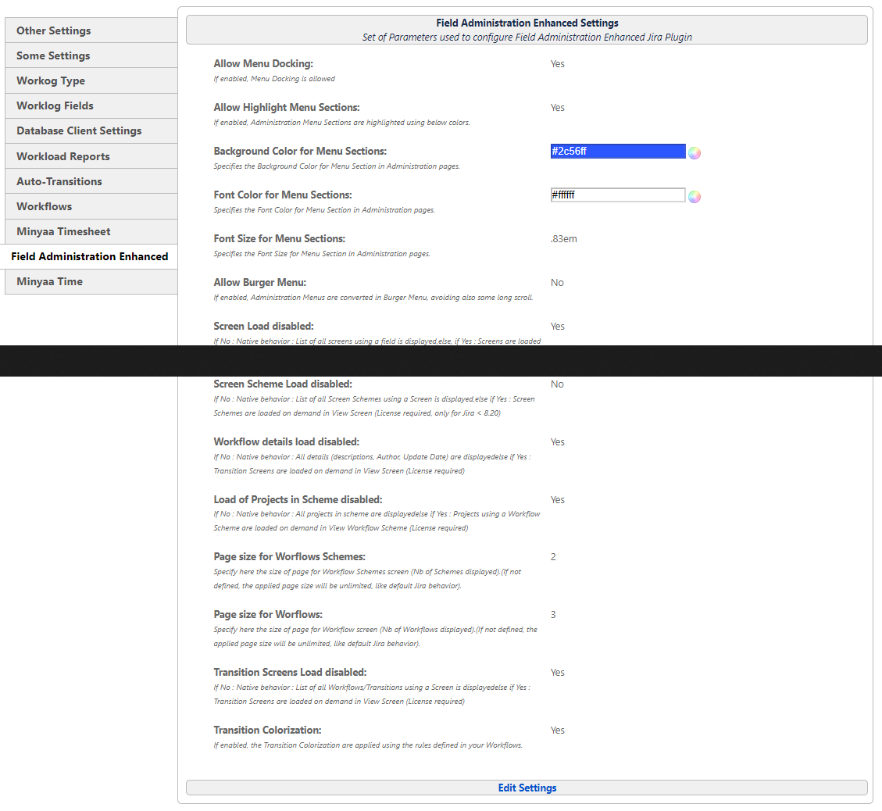
Task: Select the Auto-Transitions tab
Action: coord(91,181)
